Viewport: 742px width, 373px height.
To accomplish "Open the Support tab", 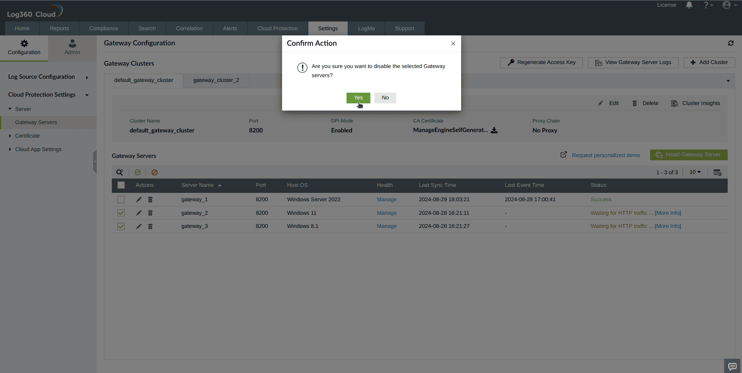I will point(405,29).
